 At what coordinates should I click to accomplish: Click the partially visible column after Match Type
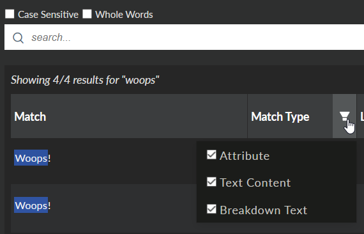click(361, 116)
